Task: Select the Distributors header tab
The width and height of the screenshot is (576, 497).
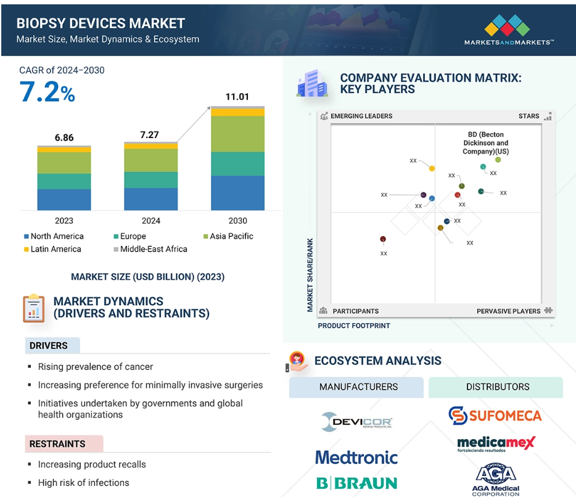Action: pos(496,387)
